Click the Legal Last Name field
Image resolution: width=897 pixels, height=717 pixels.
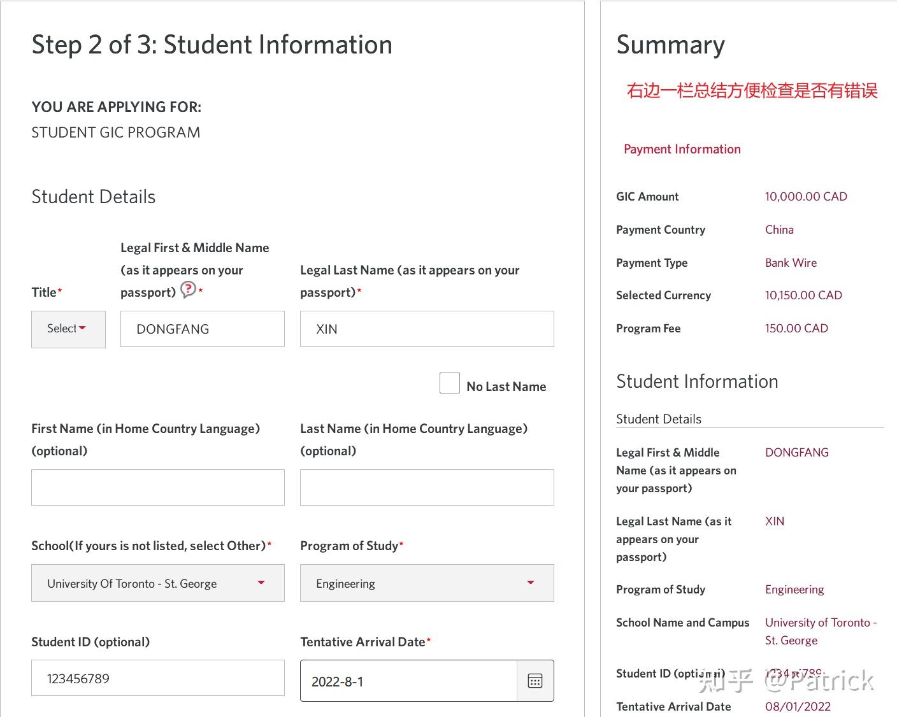(426, 329)
